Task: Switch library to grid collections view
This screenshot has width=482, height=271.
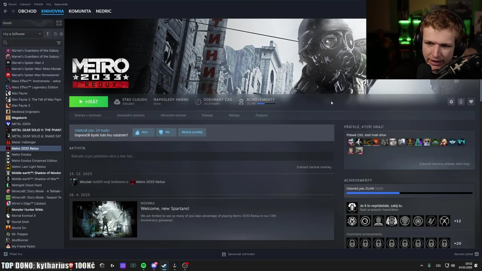Action: point(59,23)
